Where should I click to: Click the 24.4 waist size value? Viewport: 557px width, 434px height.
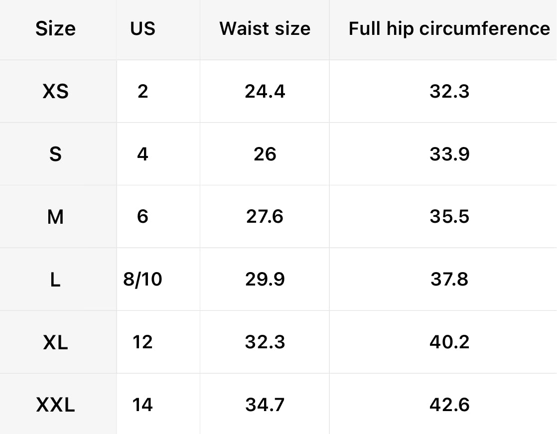[x=265, y=92]
